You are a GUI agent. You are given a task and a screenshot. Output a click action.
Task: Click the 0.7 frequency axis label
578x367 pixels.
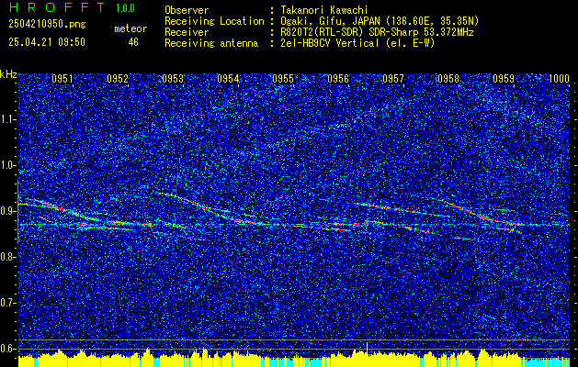(8, 303)
